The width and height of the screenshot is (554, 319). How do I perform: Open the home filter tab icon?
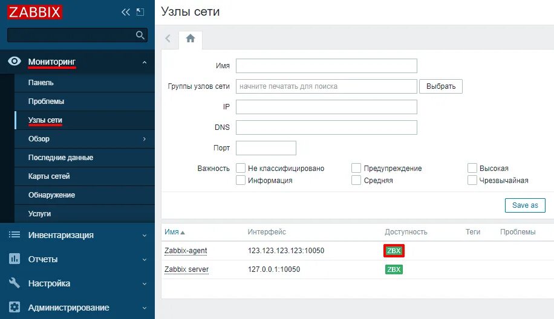[x=191, y=39]
